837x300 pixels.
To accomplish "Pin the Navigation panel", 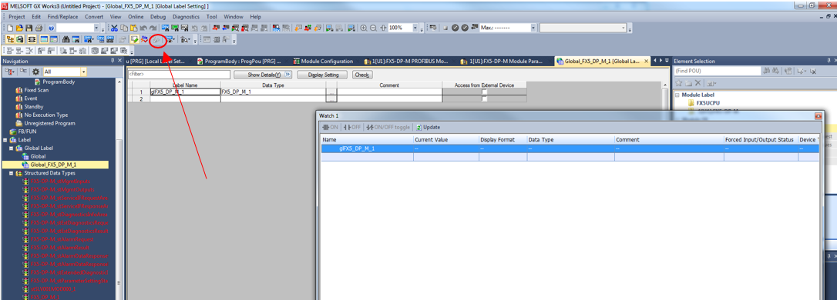I will [x=112, y=61].
